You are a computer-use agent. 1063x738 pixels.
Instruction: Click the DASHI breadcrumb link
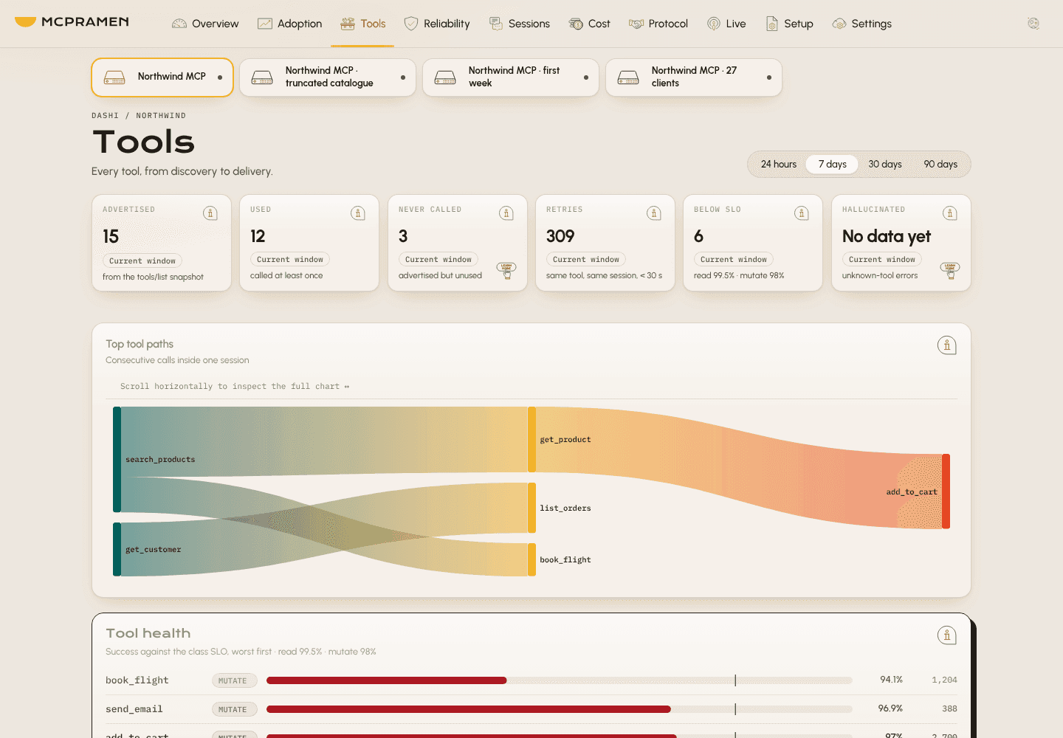(105, 116)
